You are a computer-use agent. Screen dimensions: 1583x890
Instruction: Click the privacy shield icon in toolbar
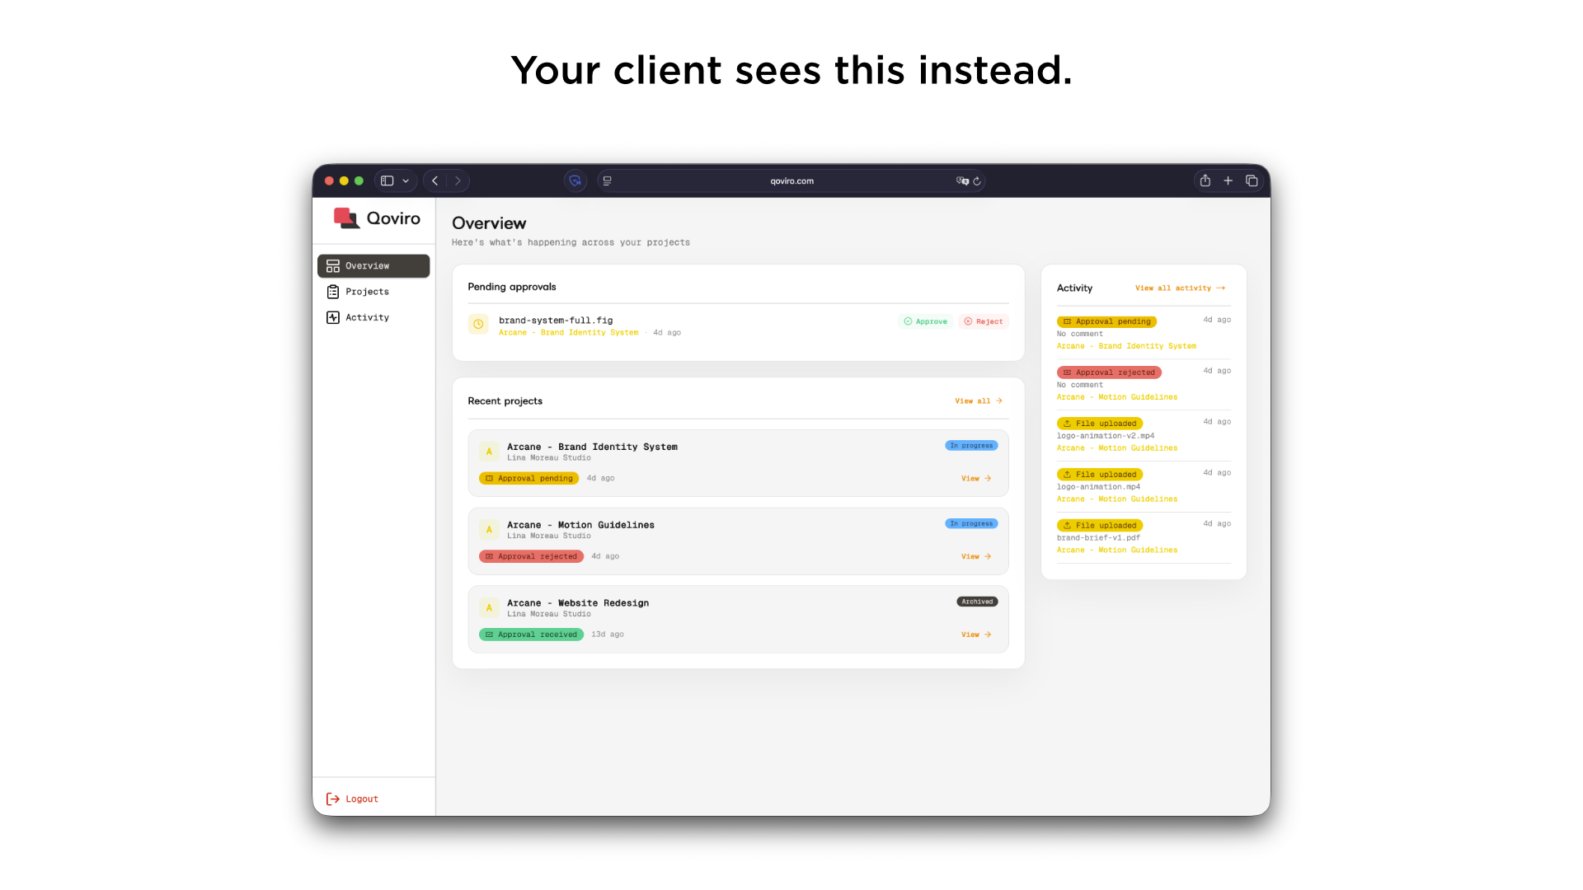click(575, 180)
